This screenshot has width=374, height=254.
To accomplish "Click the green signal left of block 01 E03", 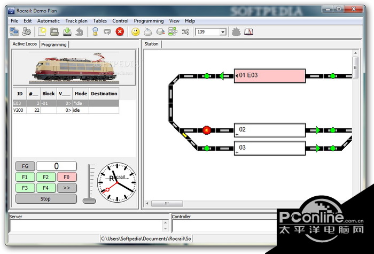I will [x=207, y=76].
